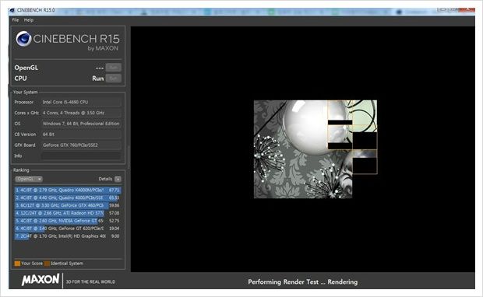The image size is (483, 297).
Task: Open the File menu
Action: coord(16,20)
